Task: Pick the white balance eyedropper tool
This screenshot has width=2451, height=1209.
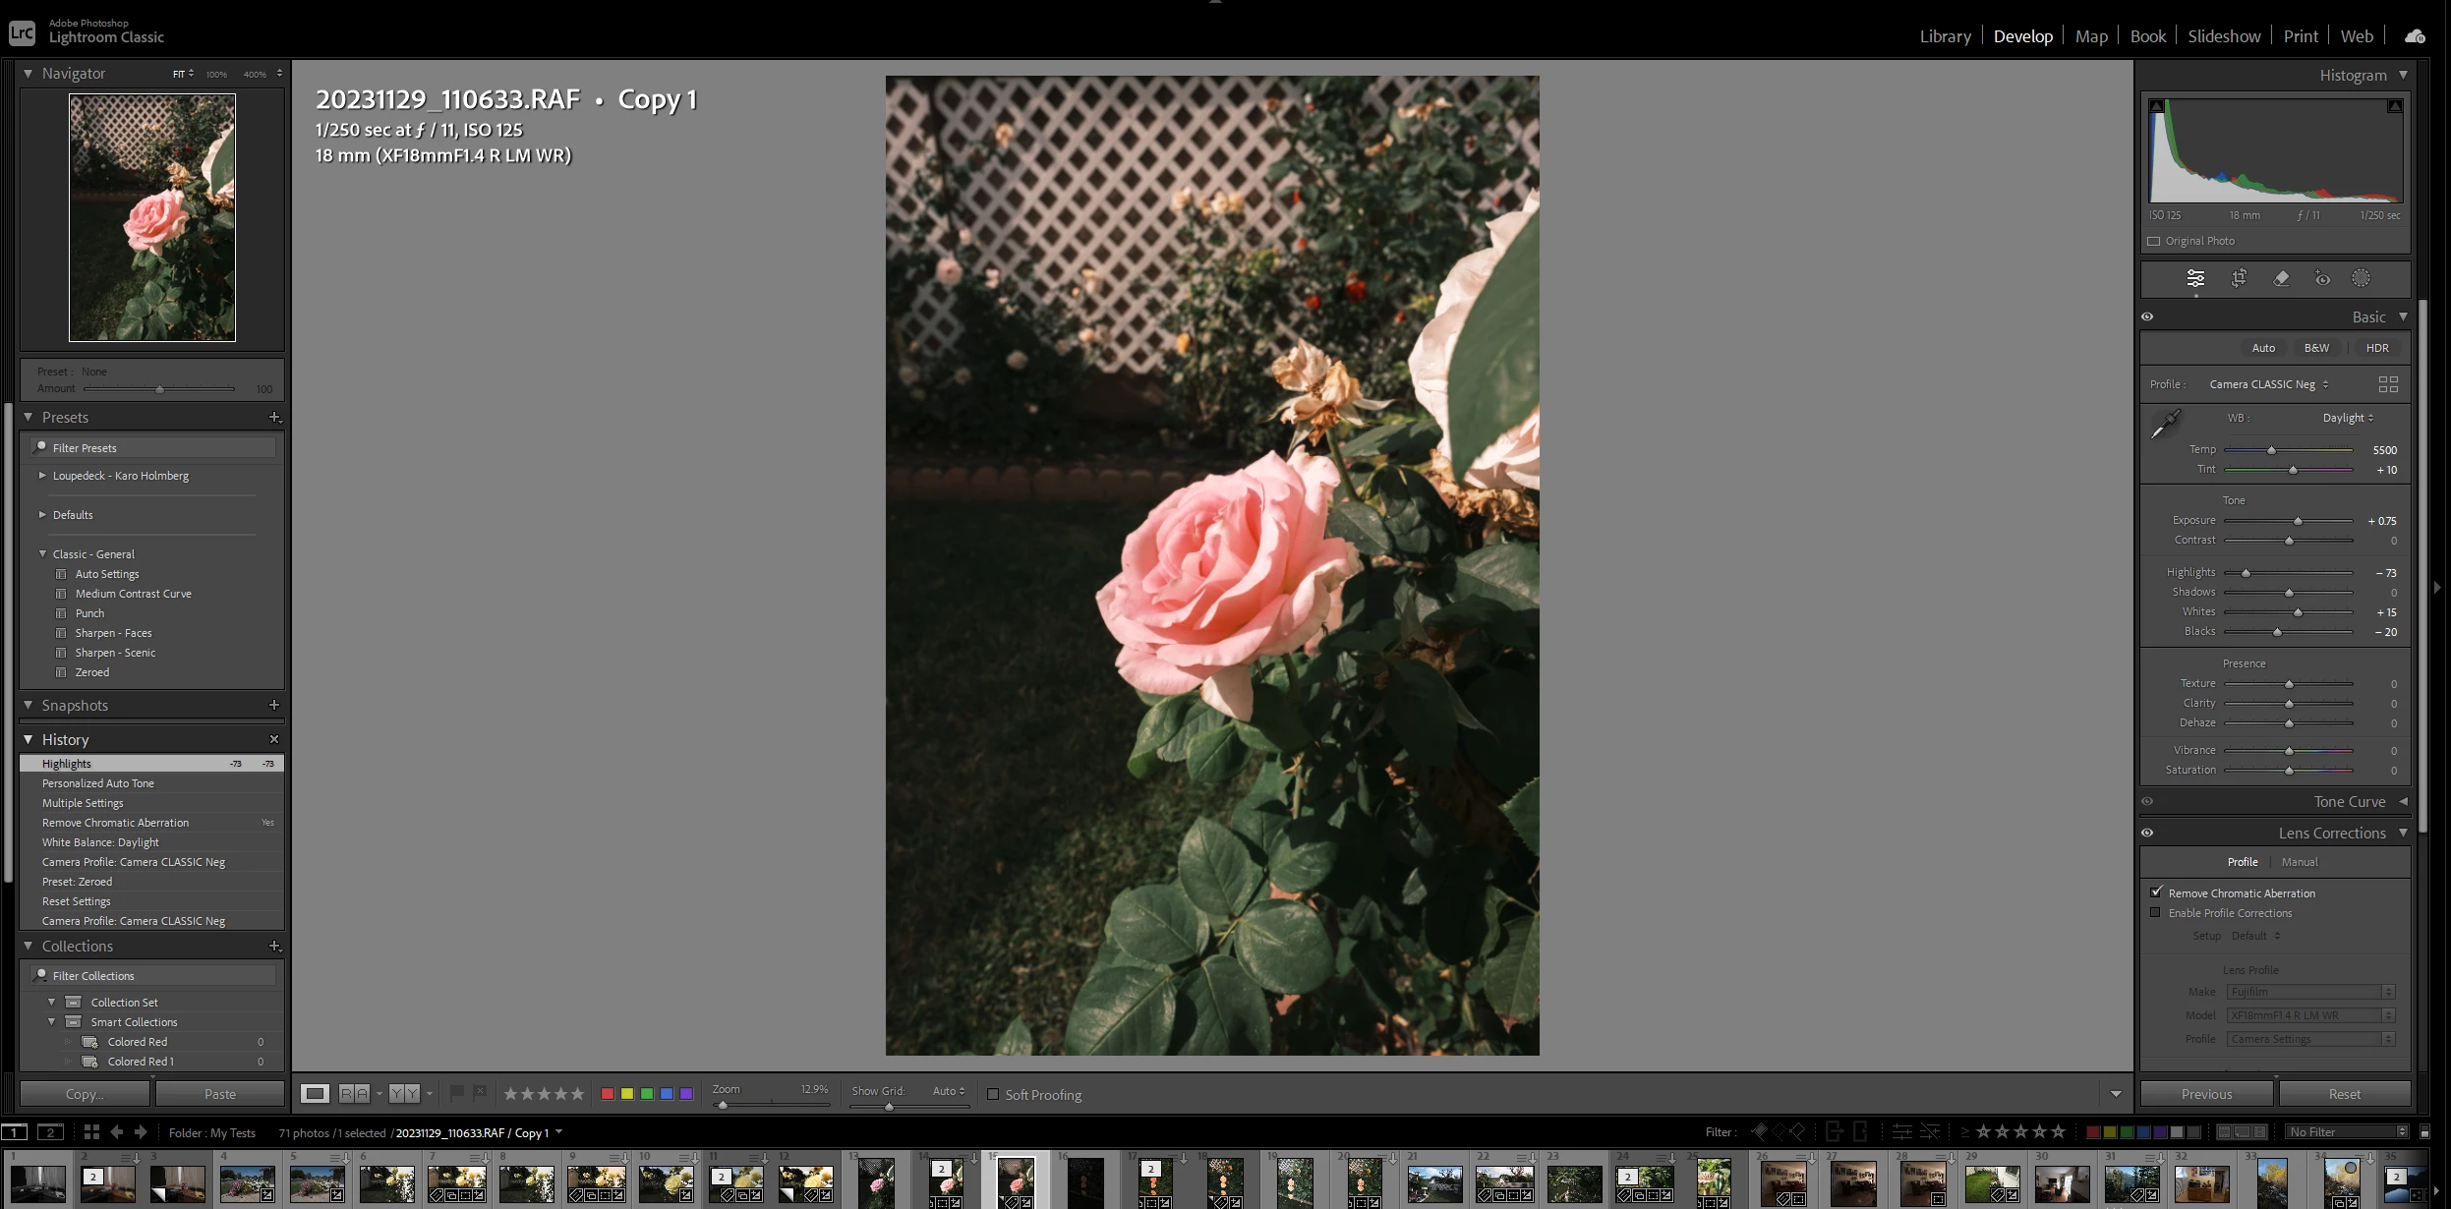Action: tap(2164, 425)
